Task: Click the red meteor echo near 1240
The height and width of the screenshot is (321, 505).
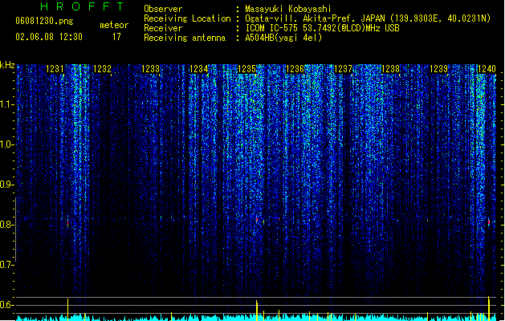Action: click(x=489, y=221)
